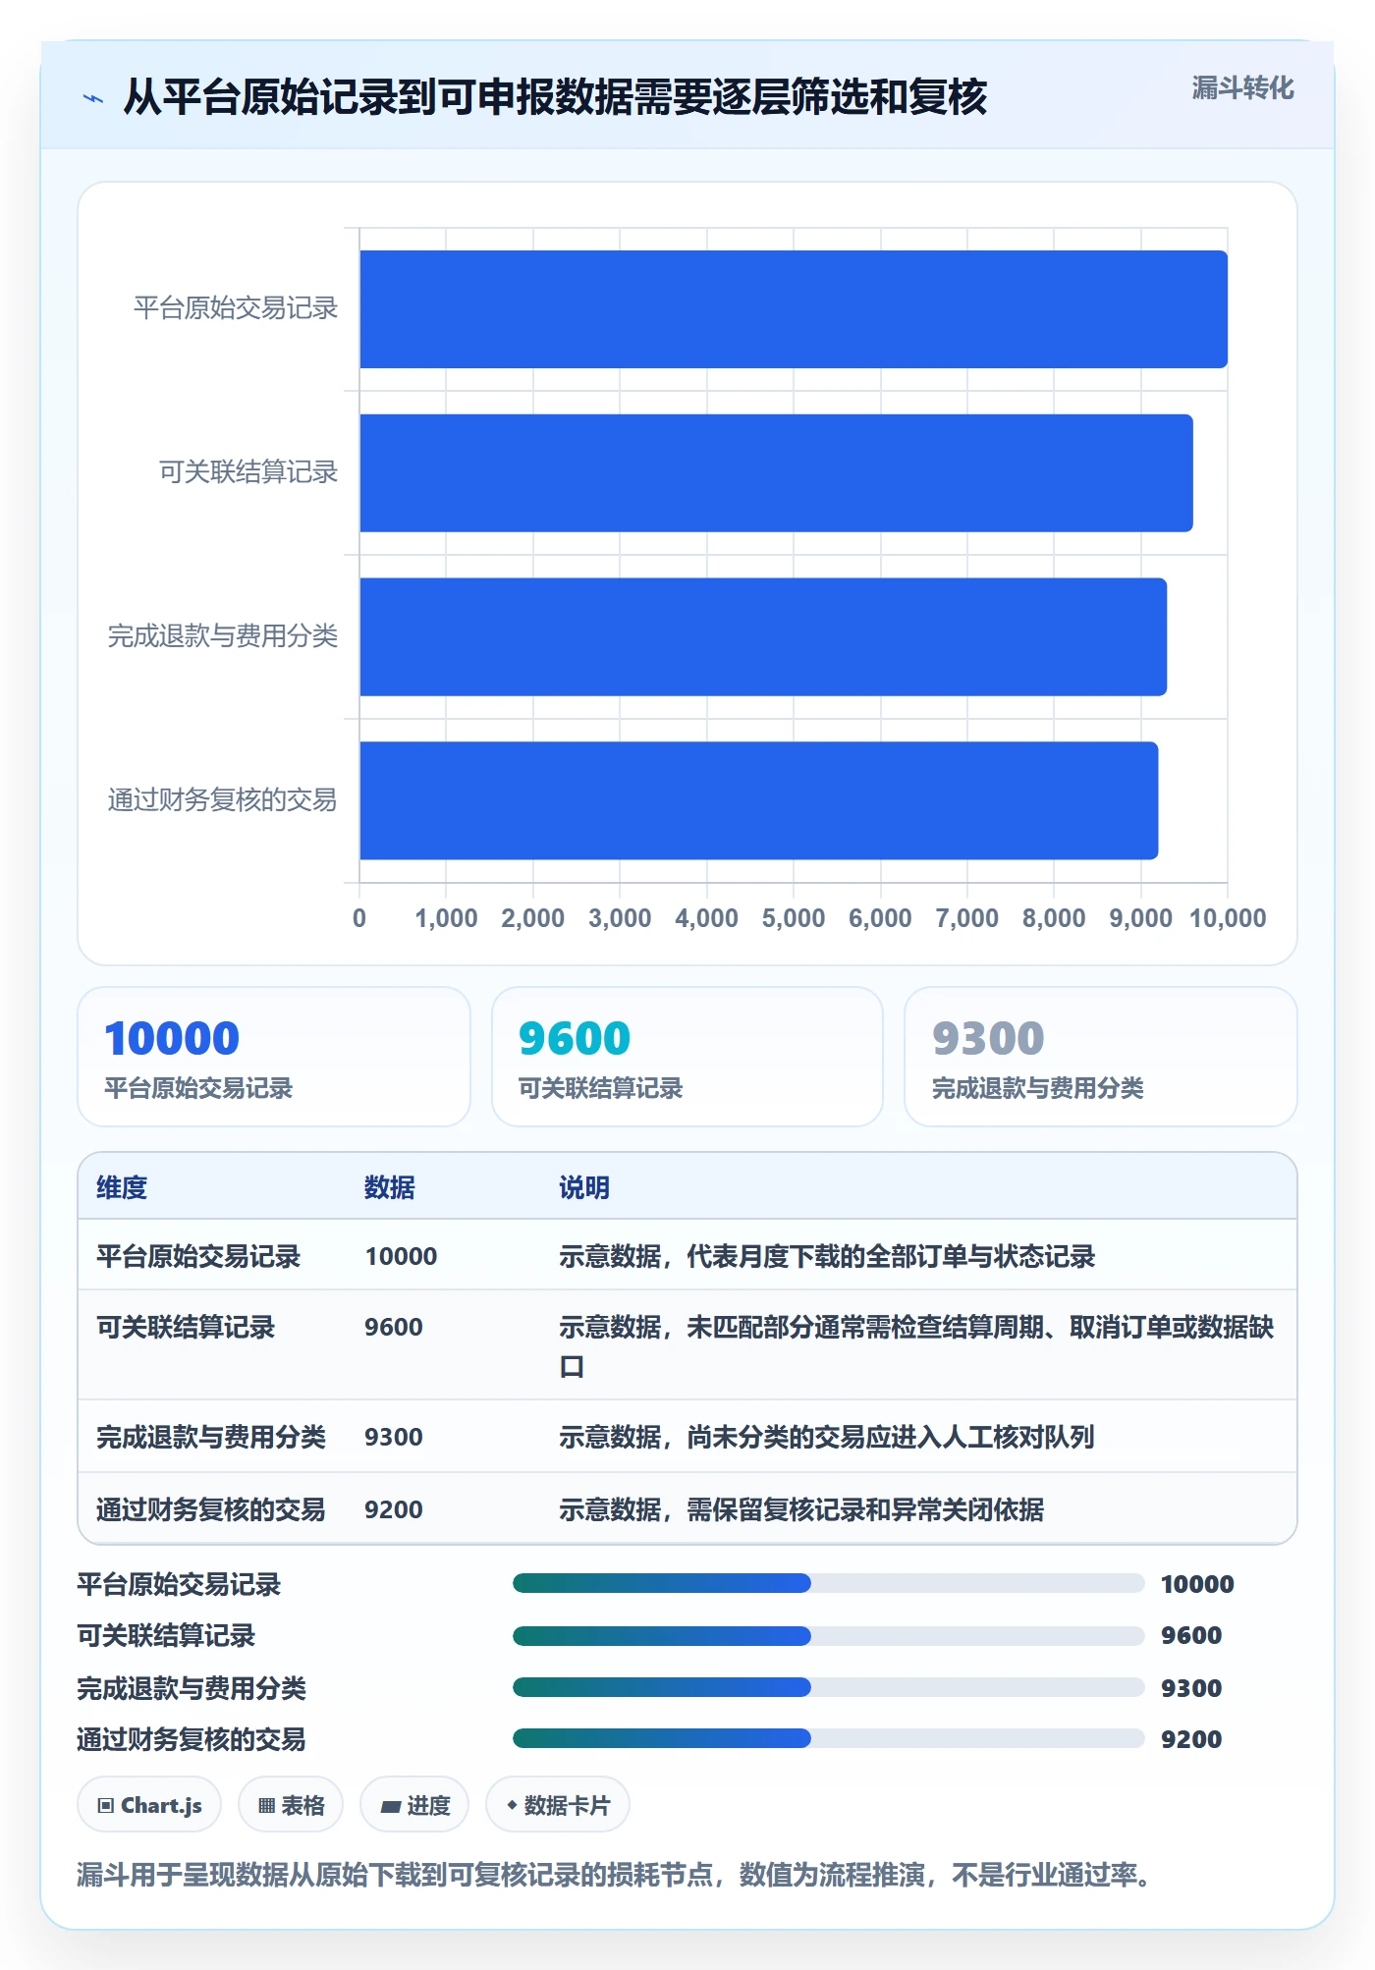
Task: Click y-axis label 平台原始交易记录
Action: pos(236,308)
